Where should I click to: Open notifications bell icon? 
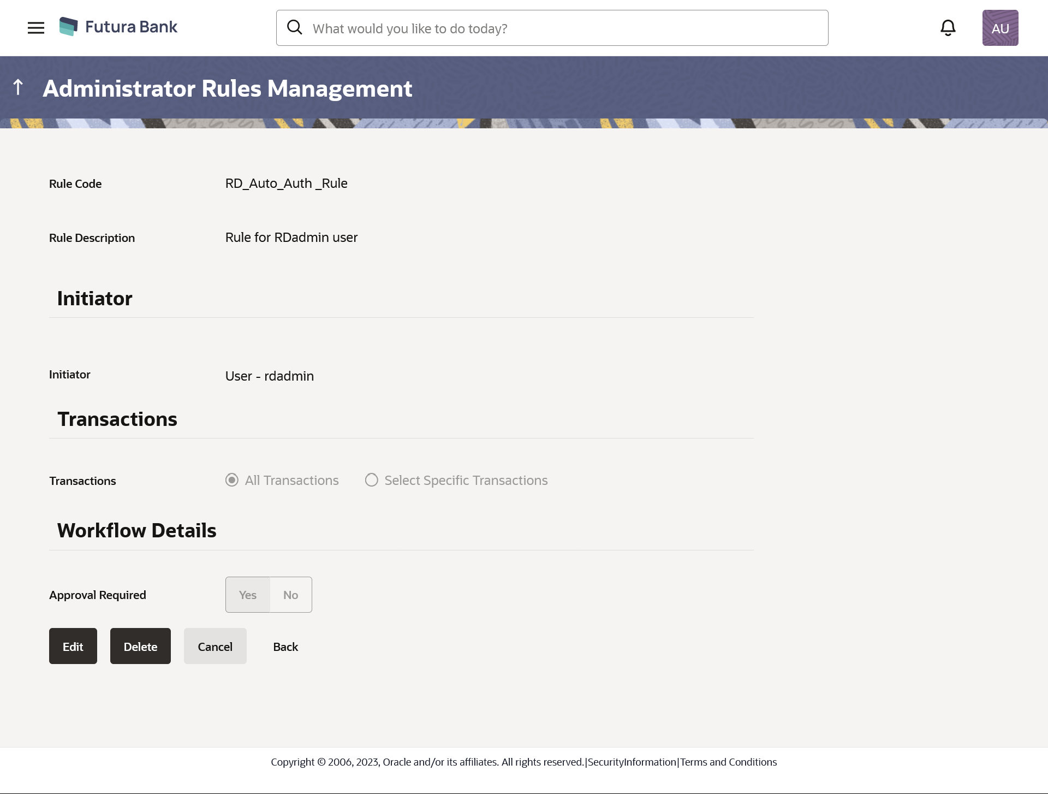coord(948,28)
